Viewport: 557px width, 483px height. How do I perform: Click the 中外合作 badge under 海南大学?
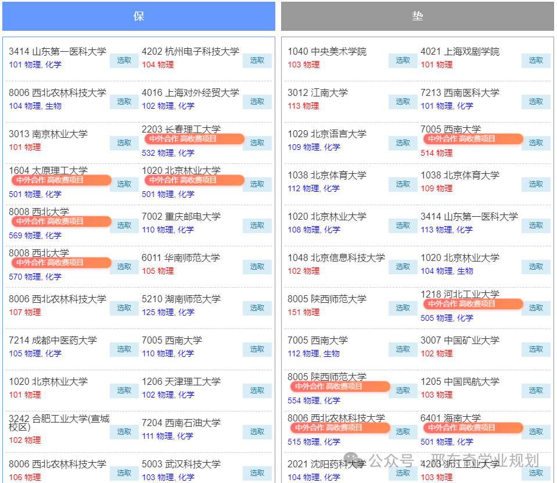[473, 428]
